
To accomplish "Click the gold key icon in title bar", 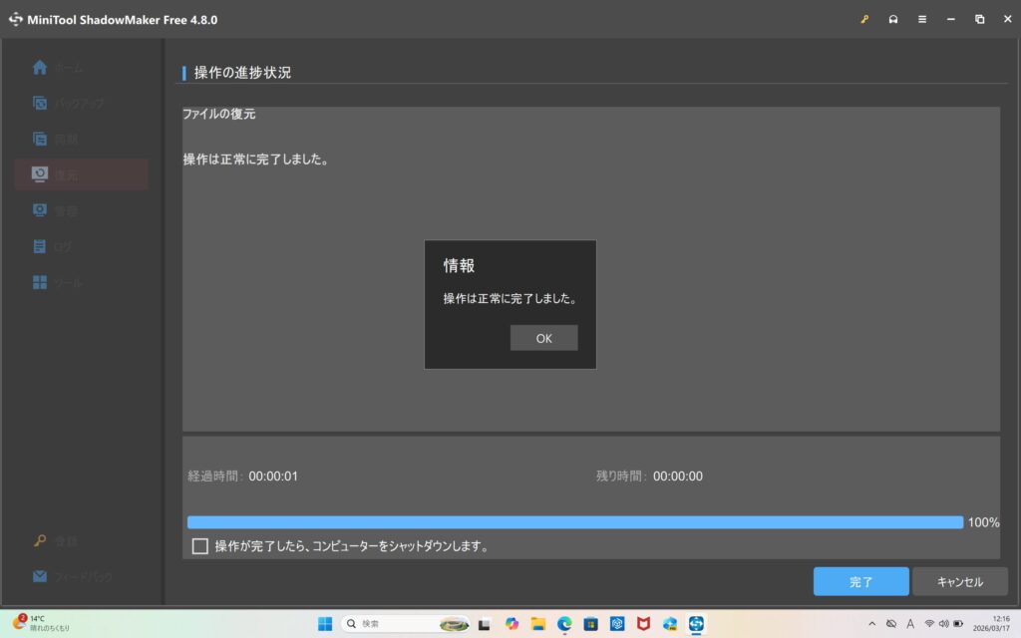I will [864, 19].
